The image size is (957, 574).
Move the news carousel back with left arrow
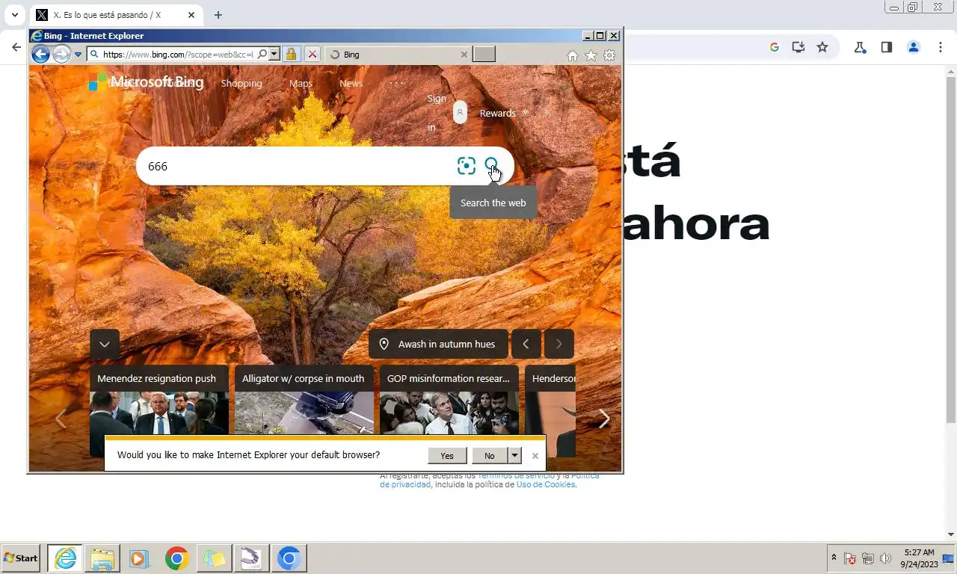coord(60,419)
